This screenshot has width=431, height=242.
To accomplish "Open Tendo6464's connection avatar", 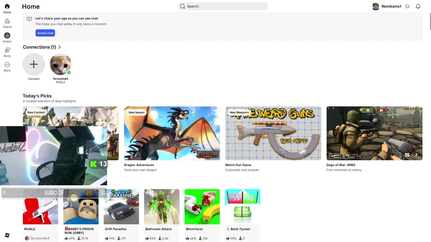I will coord(61,64).
